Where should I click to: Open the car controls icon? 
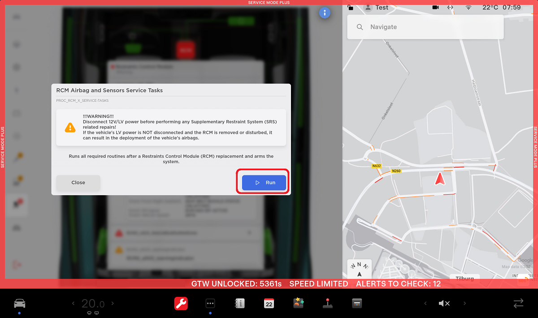click(19, 303)
